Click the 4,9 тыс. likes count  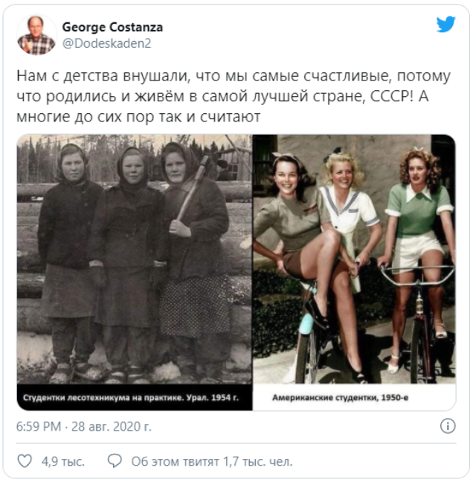point(63,461)
